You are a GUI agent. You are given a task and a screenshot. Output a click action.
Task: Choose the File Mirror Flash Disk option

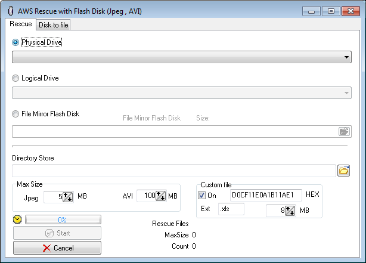click(15, 114)
